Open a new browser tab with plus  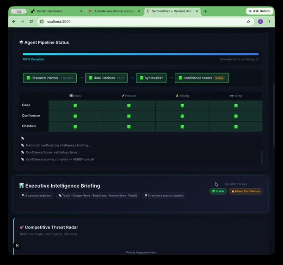coord(205,11)
